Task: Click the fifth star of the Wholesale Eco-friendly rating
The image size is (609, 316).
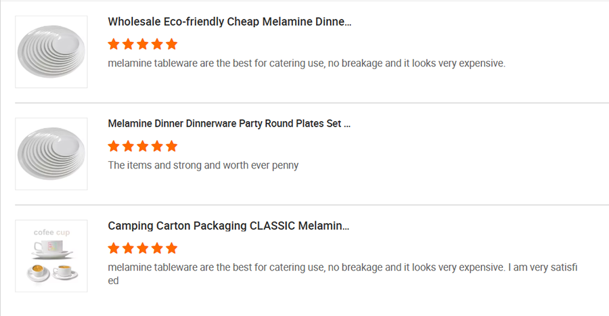Action: coord(172,44)
